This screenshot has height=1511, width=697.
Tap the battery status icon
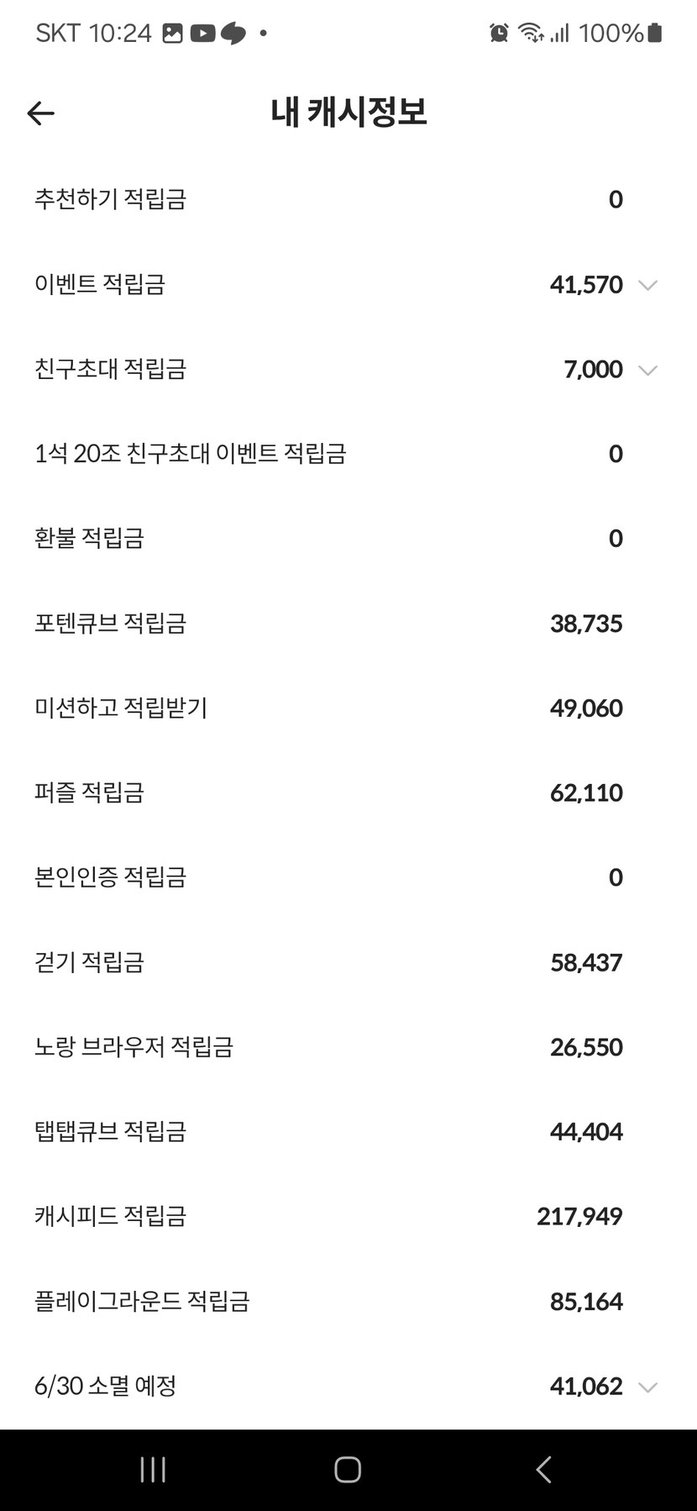[655, 33]
